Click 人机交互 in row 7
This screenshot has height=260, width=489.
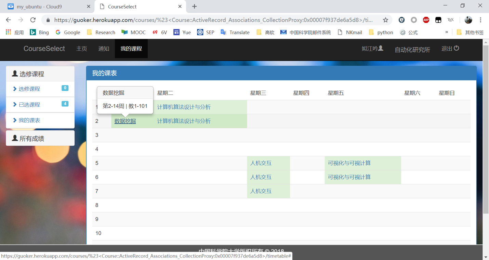pos(261,191)
